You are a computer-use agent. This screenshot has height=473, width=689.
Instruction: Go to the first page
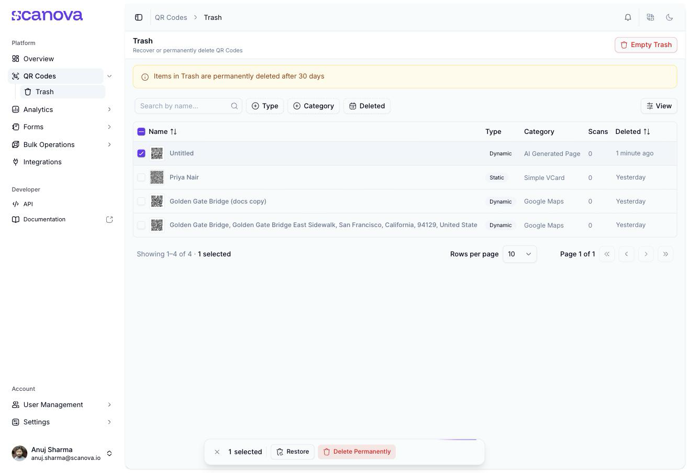pos(607,254)
